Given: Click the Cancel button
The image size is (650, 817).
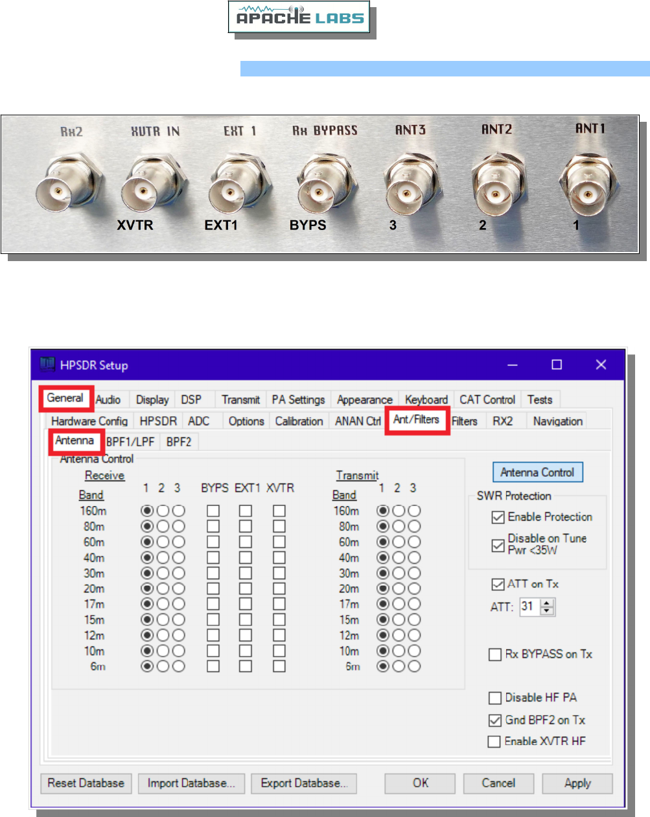Looking at the screenshot, I should pos(498,783).
